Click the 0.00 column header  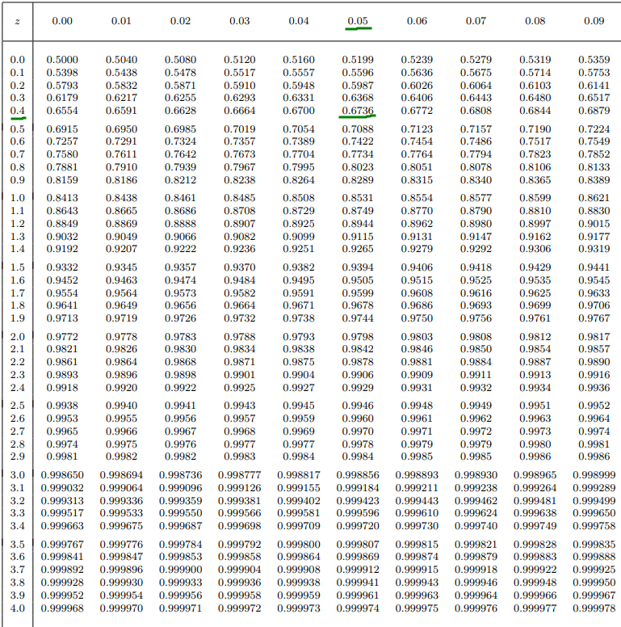coord(62,20)
